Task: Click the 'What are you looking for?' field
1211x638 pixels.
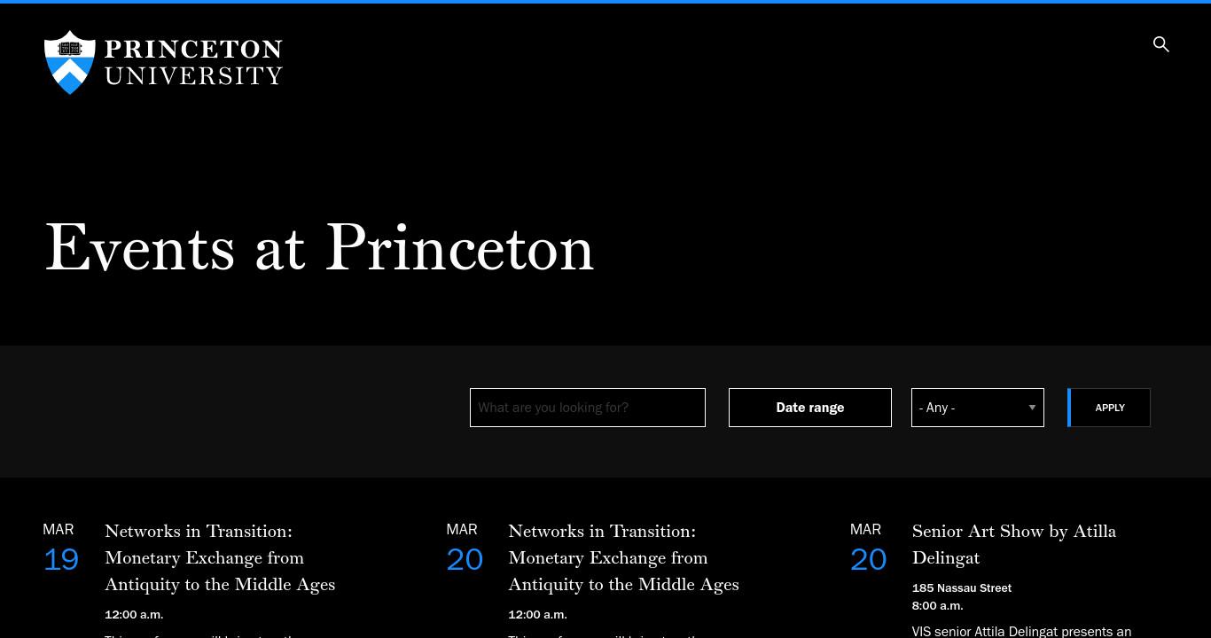Action: pos(588,408)
